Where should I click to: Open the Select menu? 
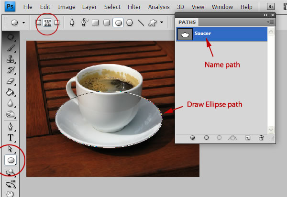coord(112,7)
